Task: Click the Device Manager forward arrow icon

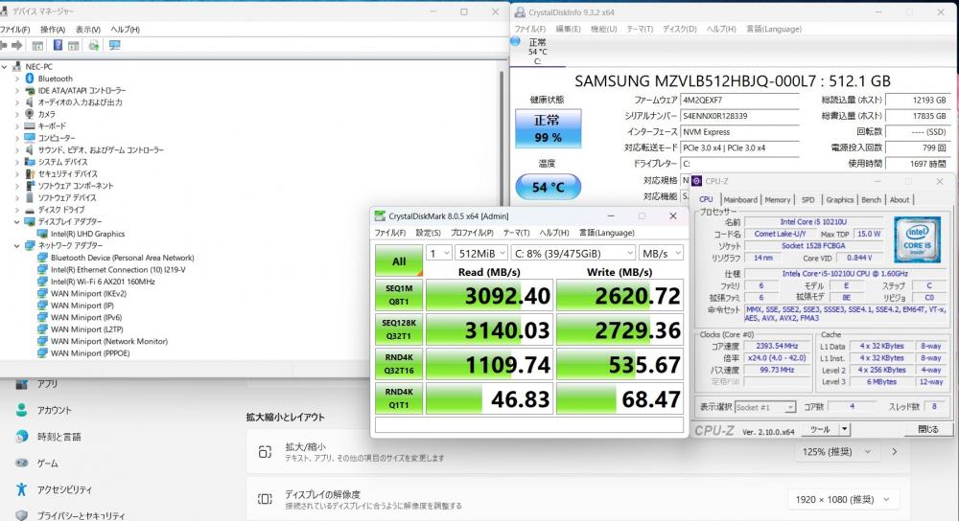Action: [x=16, y=45]
